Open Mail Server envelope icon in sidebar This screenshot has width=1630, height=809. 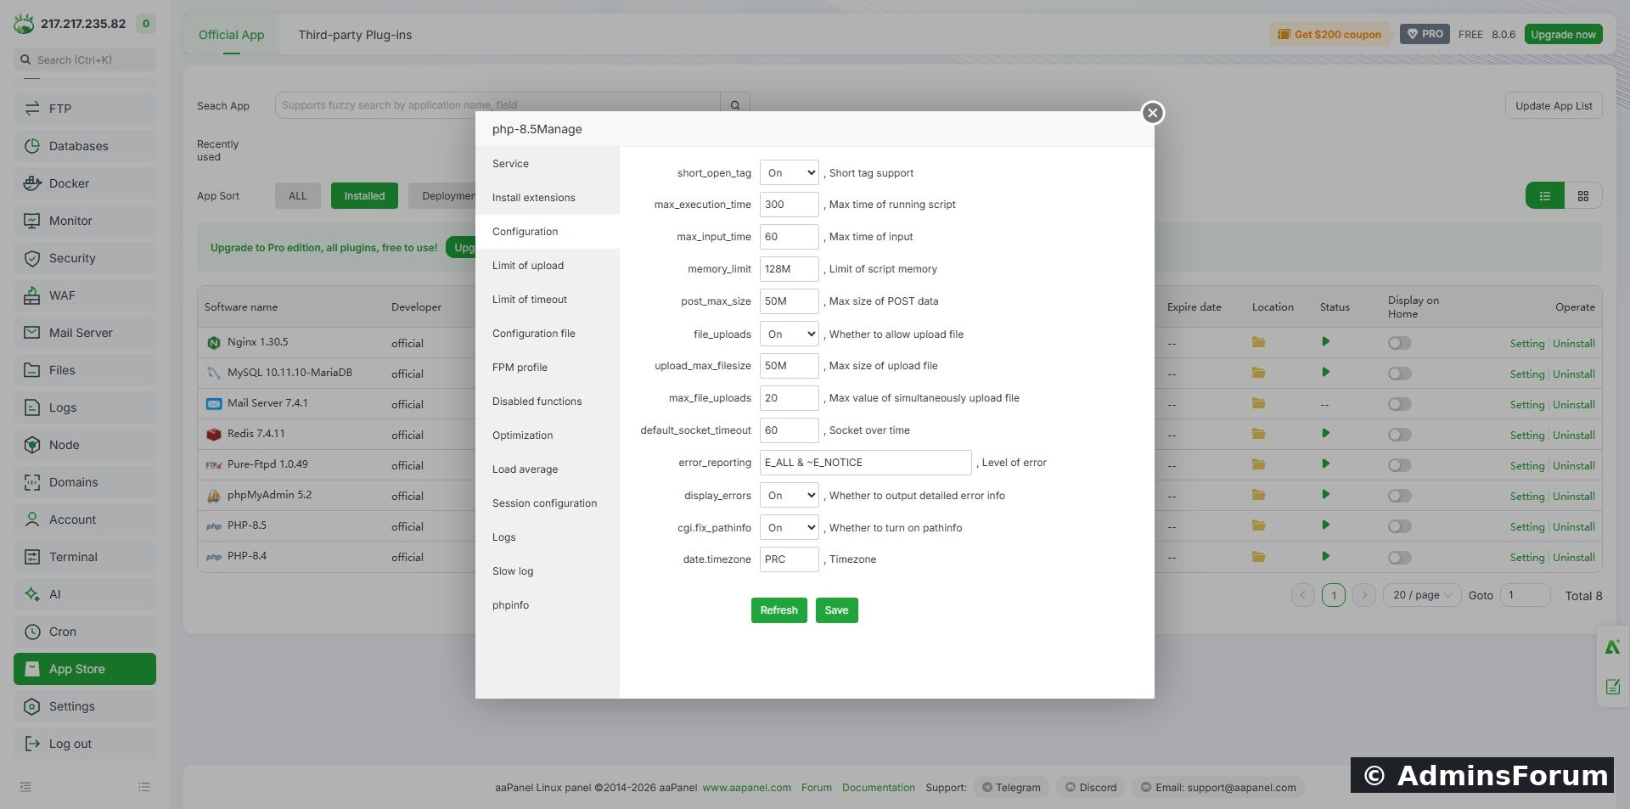click(x=32, y=333)
